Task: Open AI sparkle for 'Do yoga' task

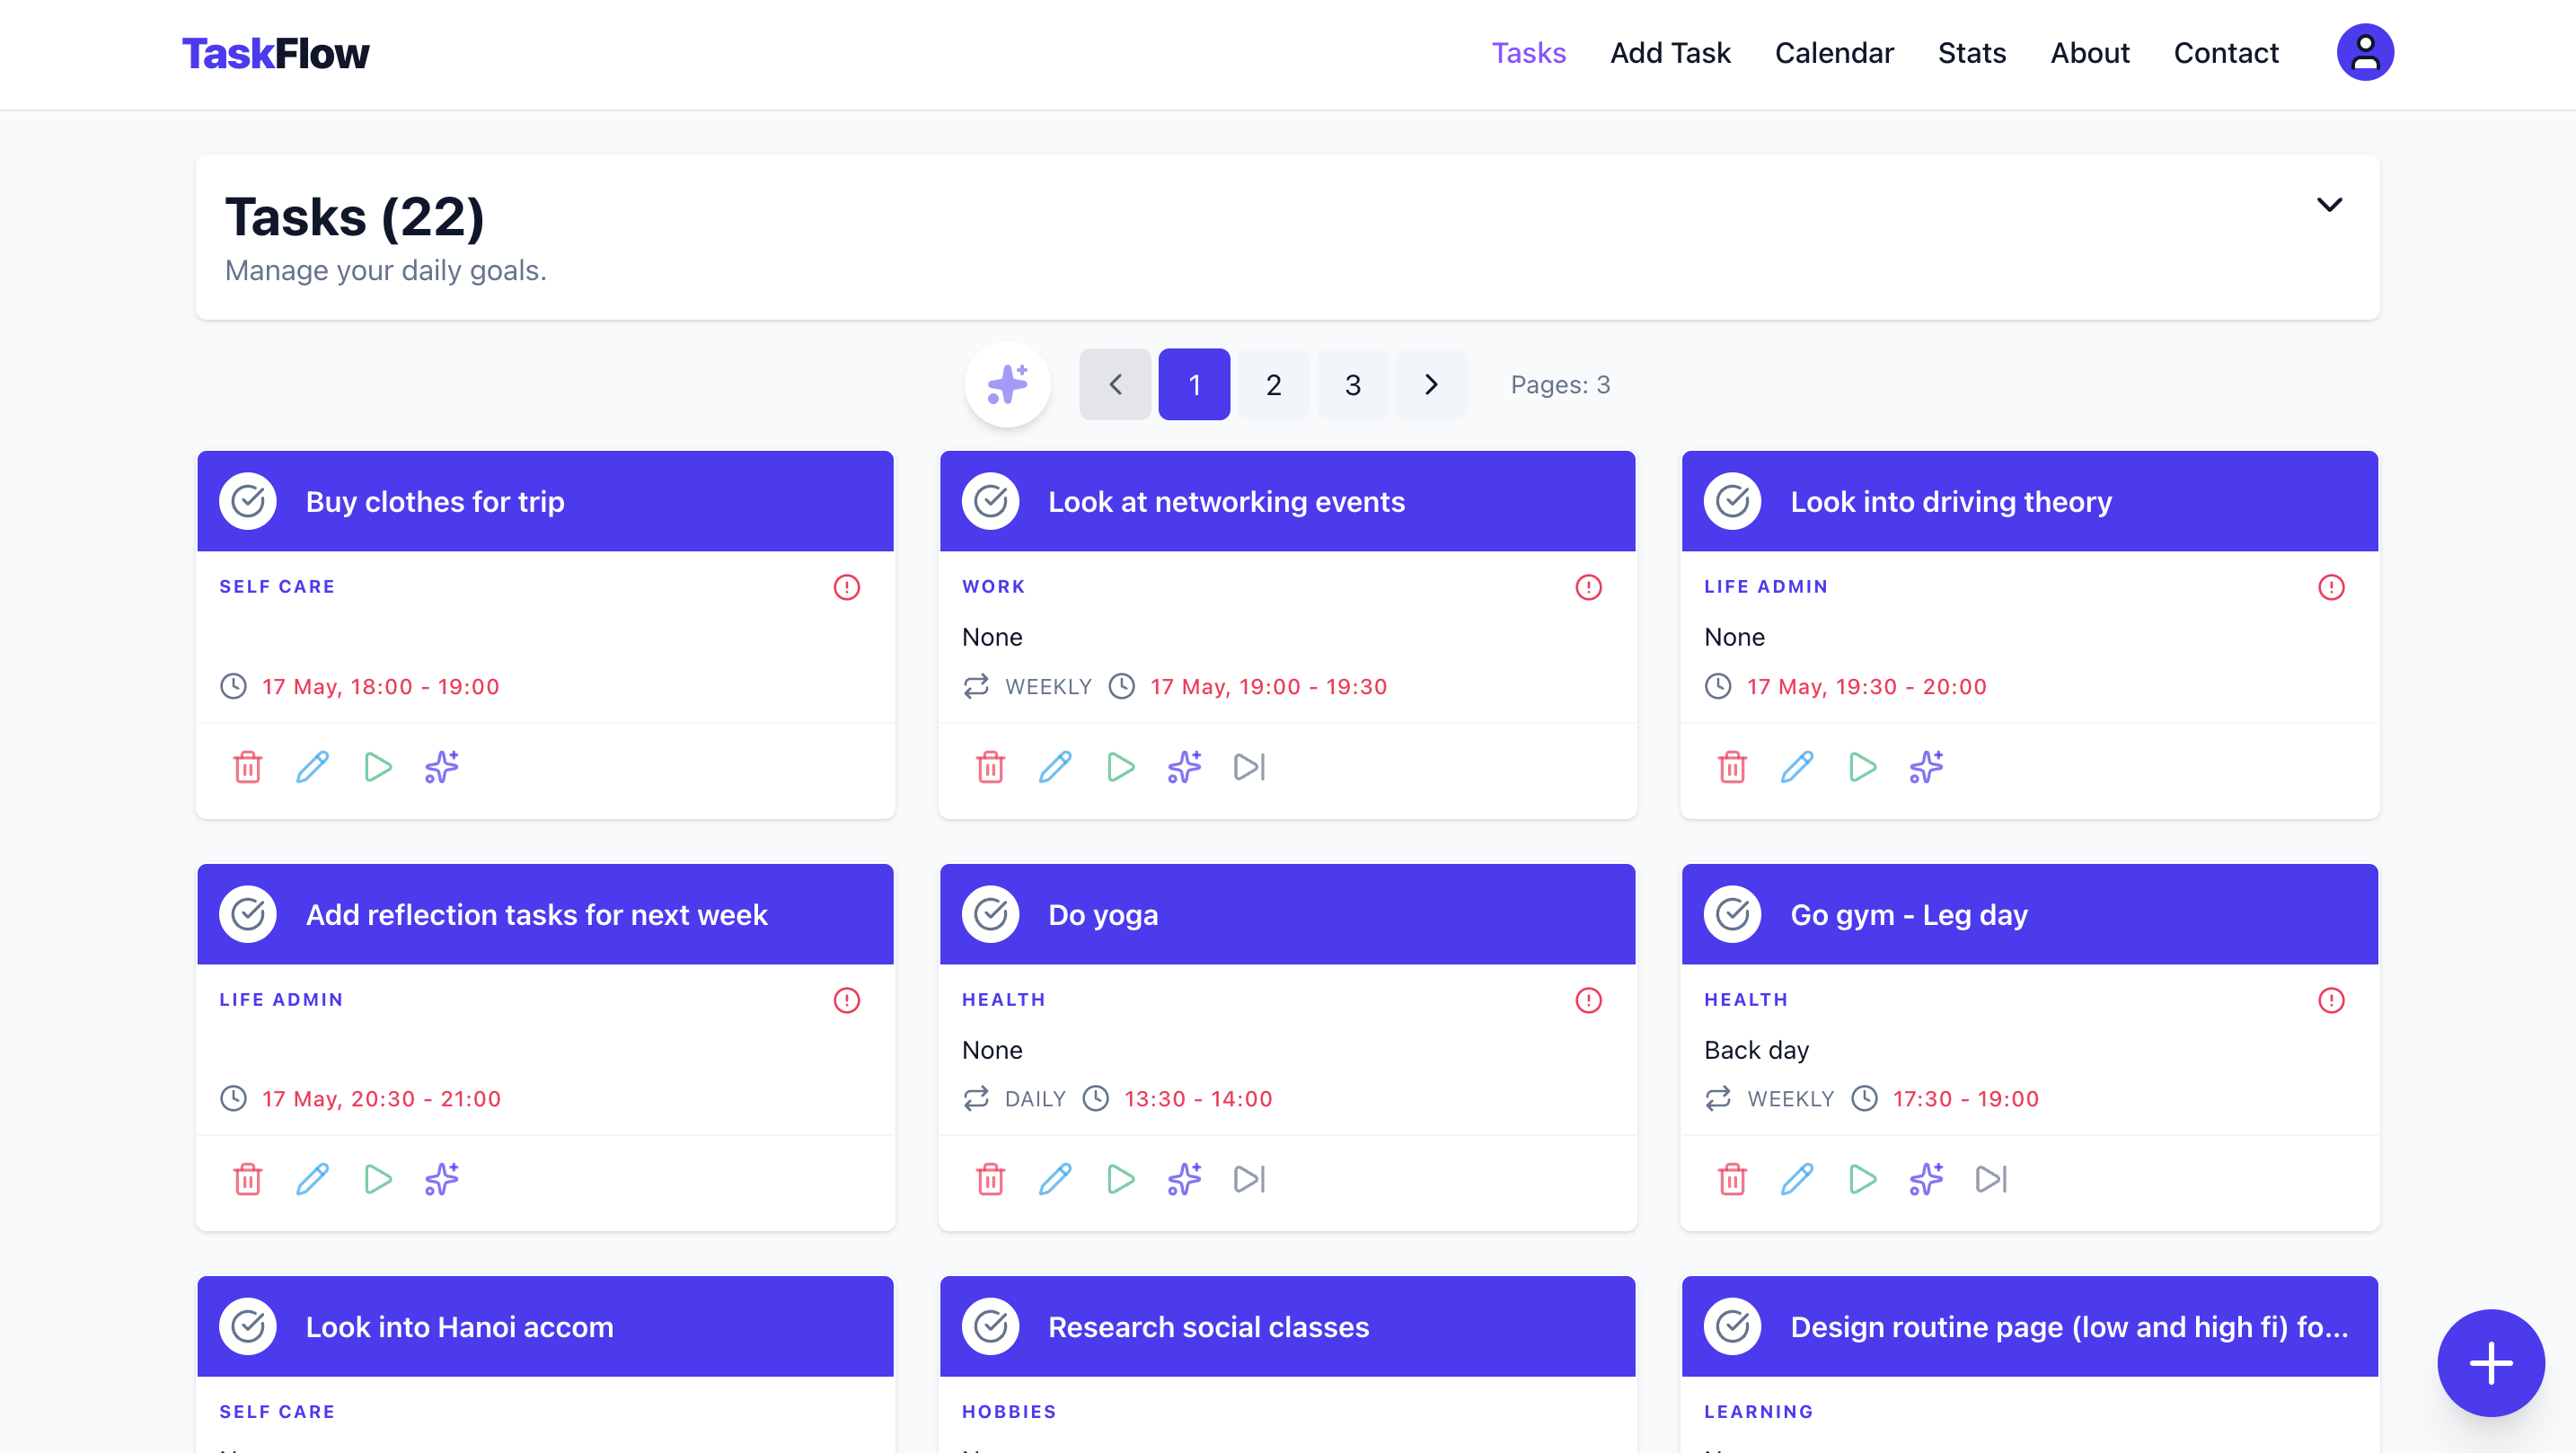Action: click(x=1184, y=1179)
